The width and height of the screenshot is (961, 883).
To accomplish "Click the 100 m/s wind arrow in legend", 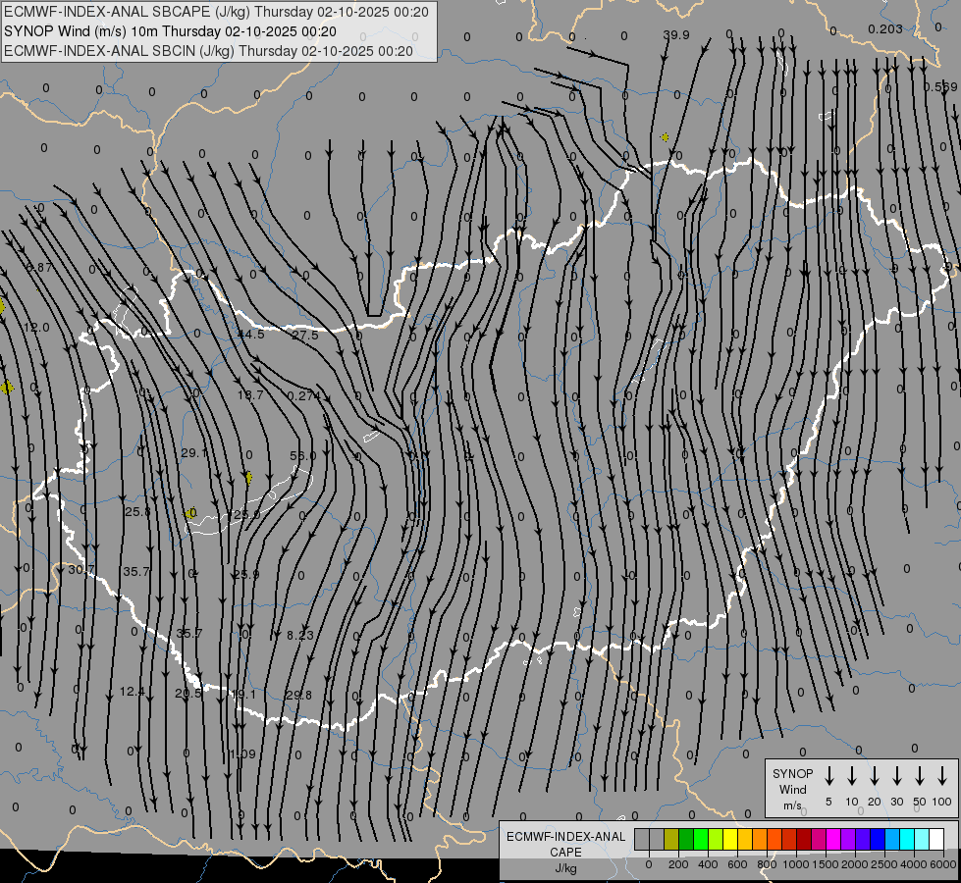I will click(942, 776).
